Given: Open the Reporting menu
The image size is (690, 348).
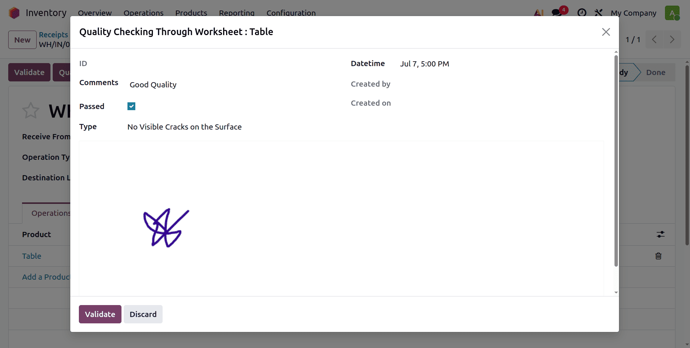Looking at the screenshot, I should [x=237, y=13].
